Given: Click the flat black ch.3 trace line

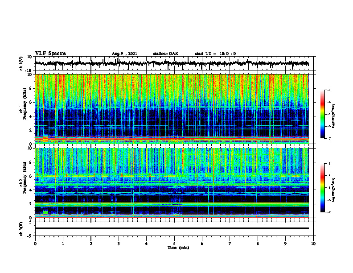Looking at the screenshot, I should click(172, 228).
